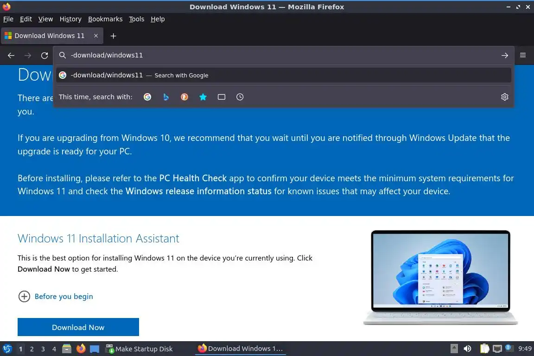Open the PC Health Check link

[x=193, y=178]
